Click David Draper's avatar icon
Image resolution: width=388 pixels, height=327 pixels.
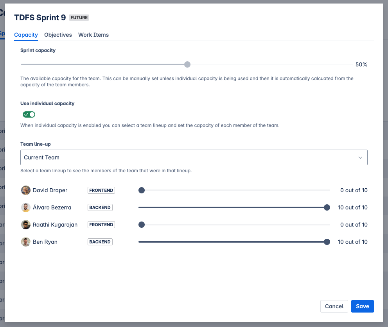[26, 190]
